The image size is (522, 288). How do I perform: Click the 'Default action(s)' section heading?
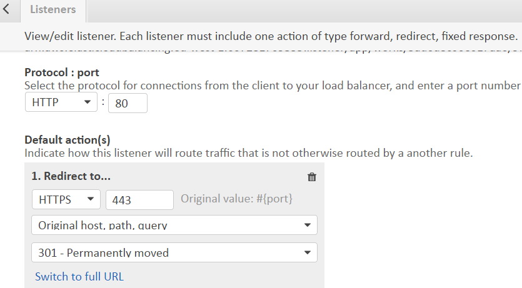click(x=68, y=140)
